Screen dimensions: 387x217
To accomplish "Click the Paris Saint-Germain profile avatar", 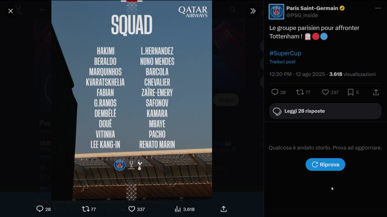I will click(276, 12).
